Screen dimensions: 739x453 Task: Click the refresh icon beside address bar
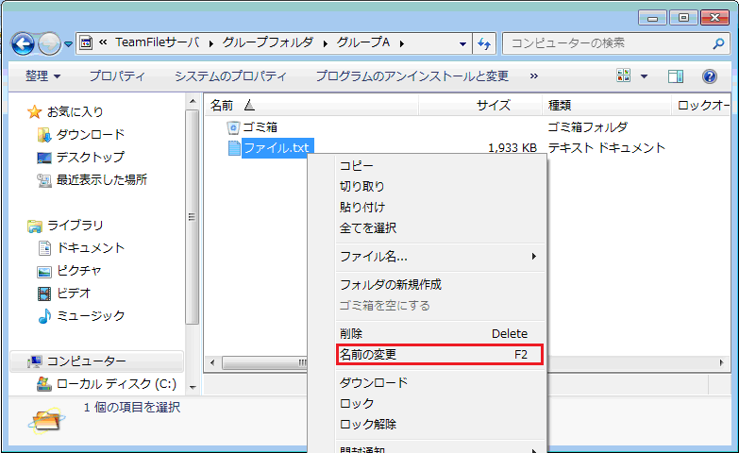(485, 43)
